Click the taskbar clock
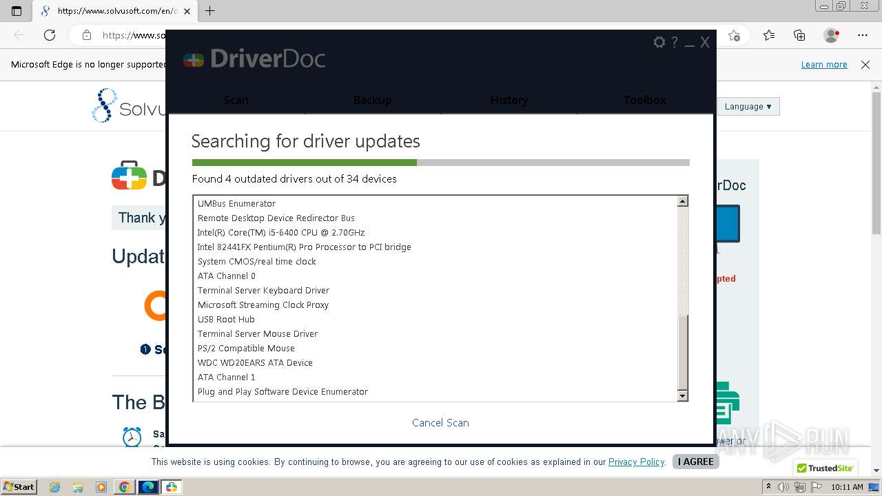Screen dimensions: 882x496 847,487
